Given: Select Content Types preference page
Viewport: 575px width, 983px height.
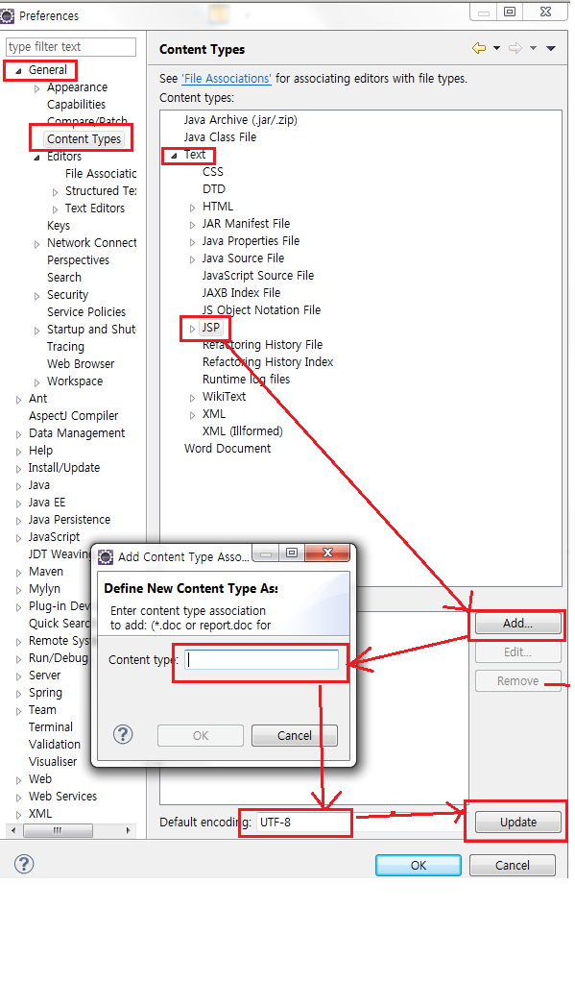Looking at the screenshot, I should click(84, 139).
